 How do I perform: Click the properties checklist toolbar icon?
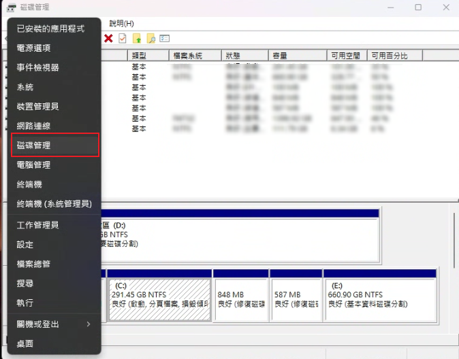[123, 38]
